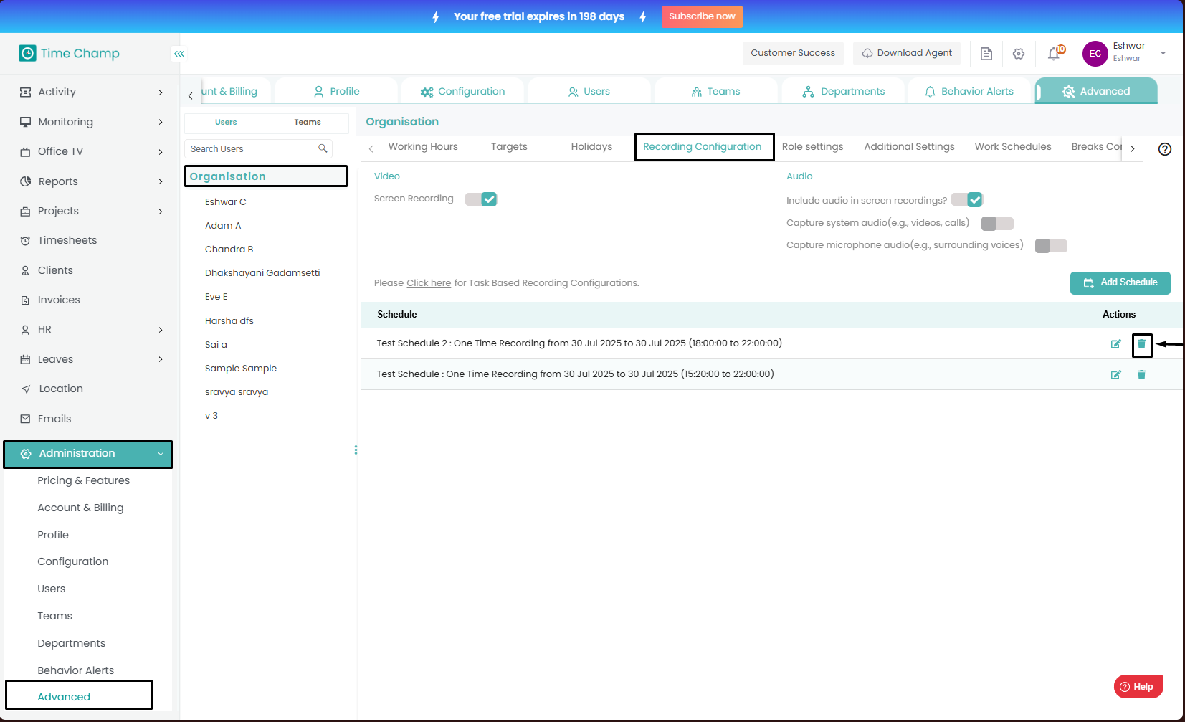
Task: Click the Add Schedule button
Action: [1120, 282]
